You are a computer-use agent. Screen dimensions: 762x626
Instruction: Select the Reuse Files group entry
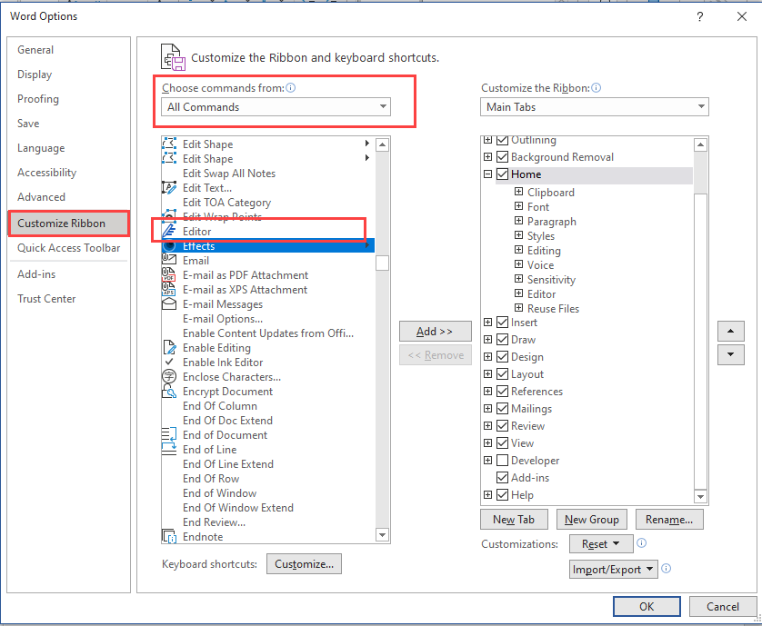tap(553, 308)
